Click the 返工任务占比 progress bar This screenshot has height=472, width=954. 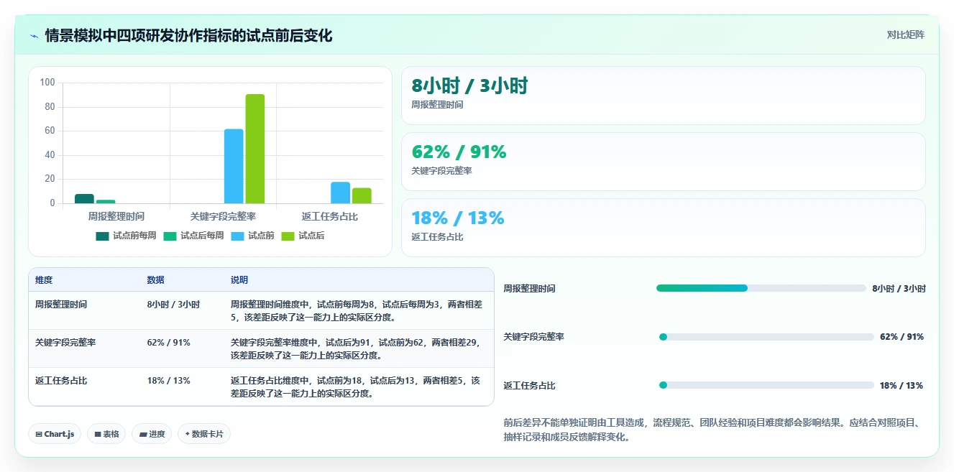pos(766,385)
